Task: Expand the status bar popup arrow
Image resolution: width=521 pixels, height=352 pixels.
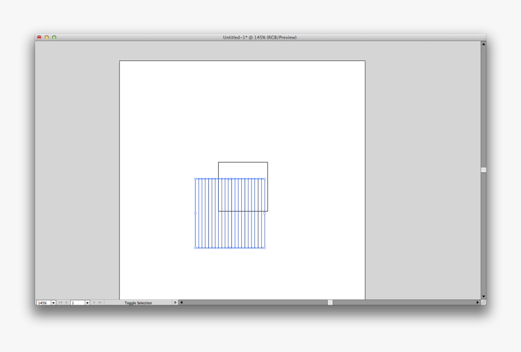Action: pos(175,302)
